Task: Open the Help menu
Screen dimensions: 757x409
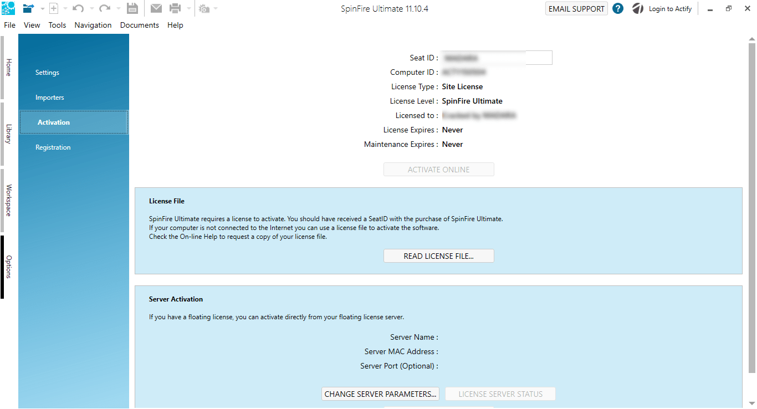Action: pos(175,25)
